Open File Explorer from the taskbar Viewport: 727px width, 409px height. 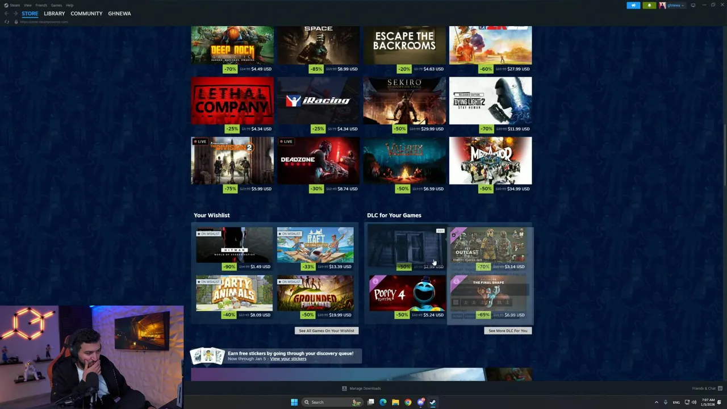pos(395,402)
